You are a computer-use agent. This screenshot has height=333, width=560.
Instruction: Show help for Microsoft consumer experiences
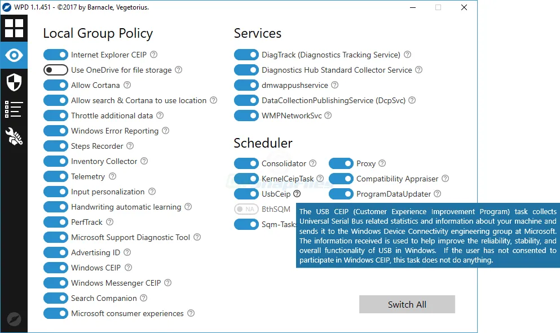tap(191, 313)
